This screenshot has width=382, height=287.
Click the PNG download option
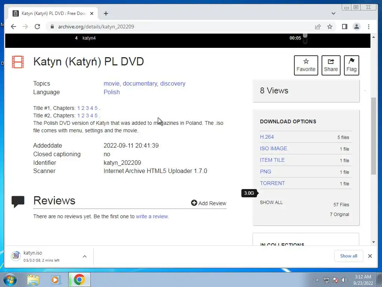(x=266, y=172)
